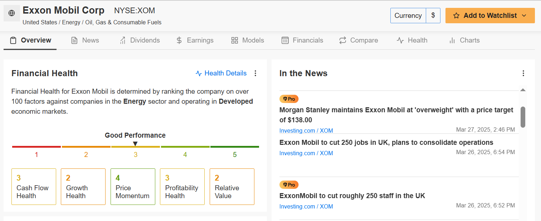
Task: Click the Financial Health heading
Action: point(45,73)
